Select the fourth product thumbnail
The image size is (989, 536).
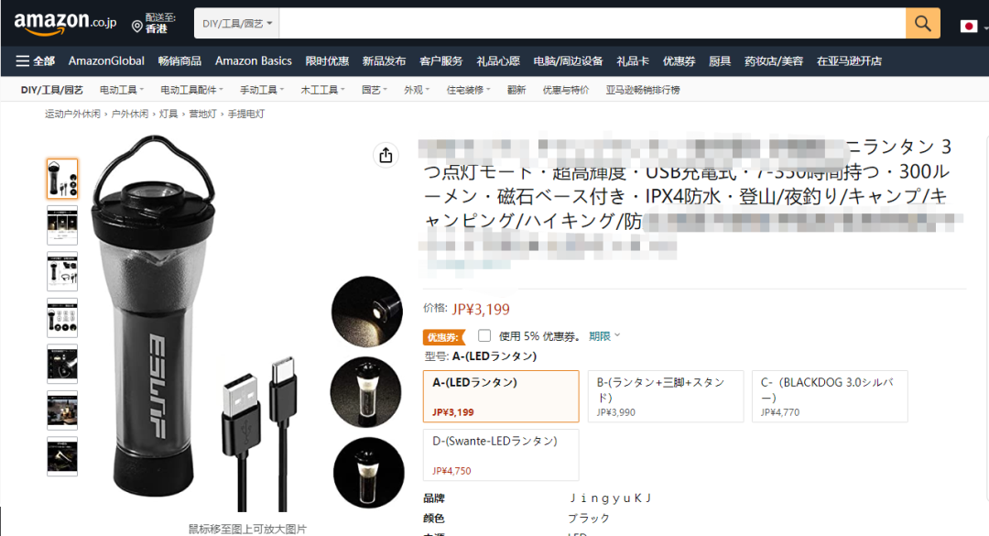point(62,318)
